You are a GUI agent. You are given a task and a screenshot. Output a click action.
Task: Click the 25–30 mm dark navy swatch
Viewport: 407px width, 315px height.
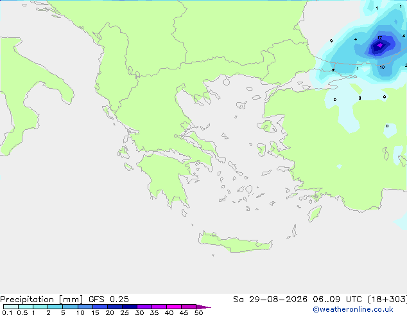click(x=130, y=307)
